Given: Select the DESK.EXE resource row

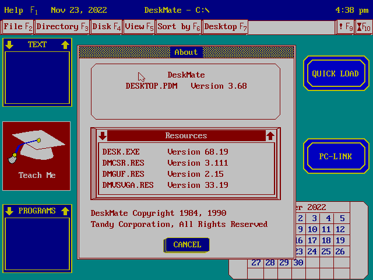Looking at the screenshot, I should (x=186, y=152).
